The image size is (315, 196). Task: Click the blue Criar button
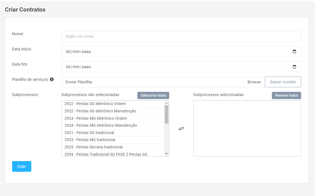tap(22, 166)
